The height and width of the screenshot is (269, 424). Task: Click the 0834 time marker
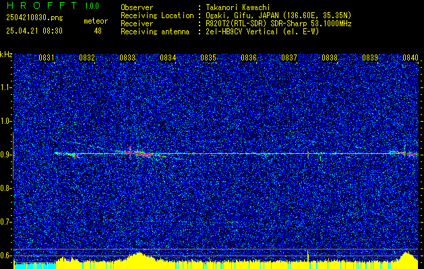[168, 58]
